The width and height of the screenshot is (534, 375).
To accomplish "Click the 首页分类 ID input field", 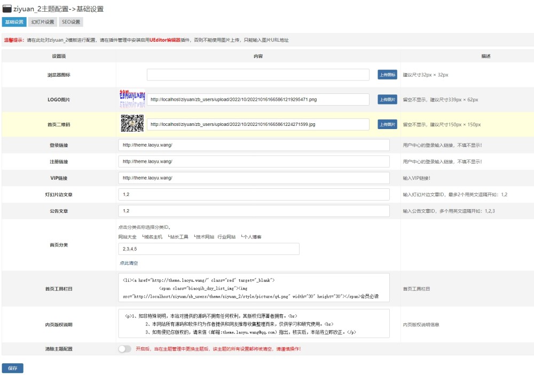I will [x=209, y=249].
